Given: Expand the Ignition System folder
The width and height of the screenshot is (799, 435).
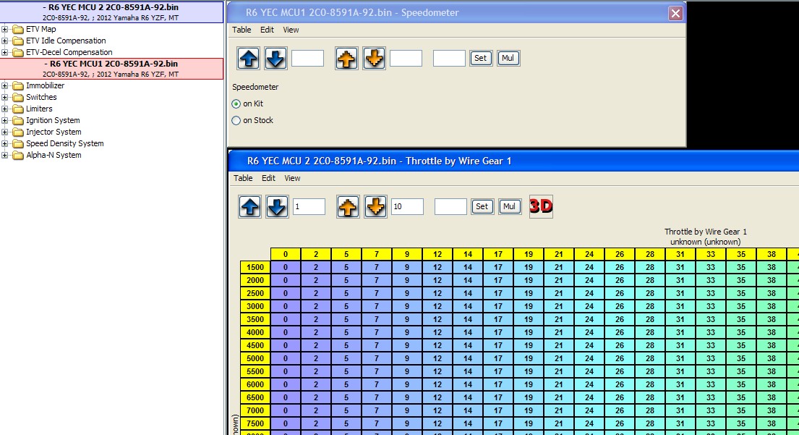Looking at the screenshot, I should coord(5,121).
